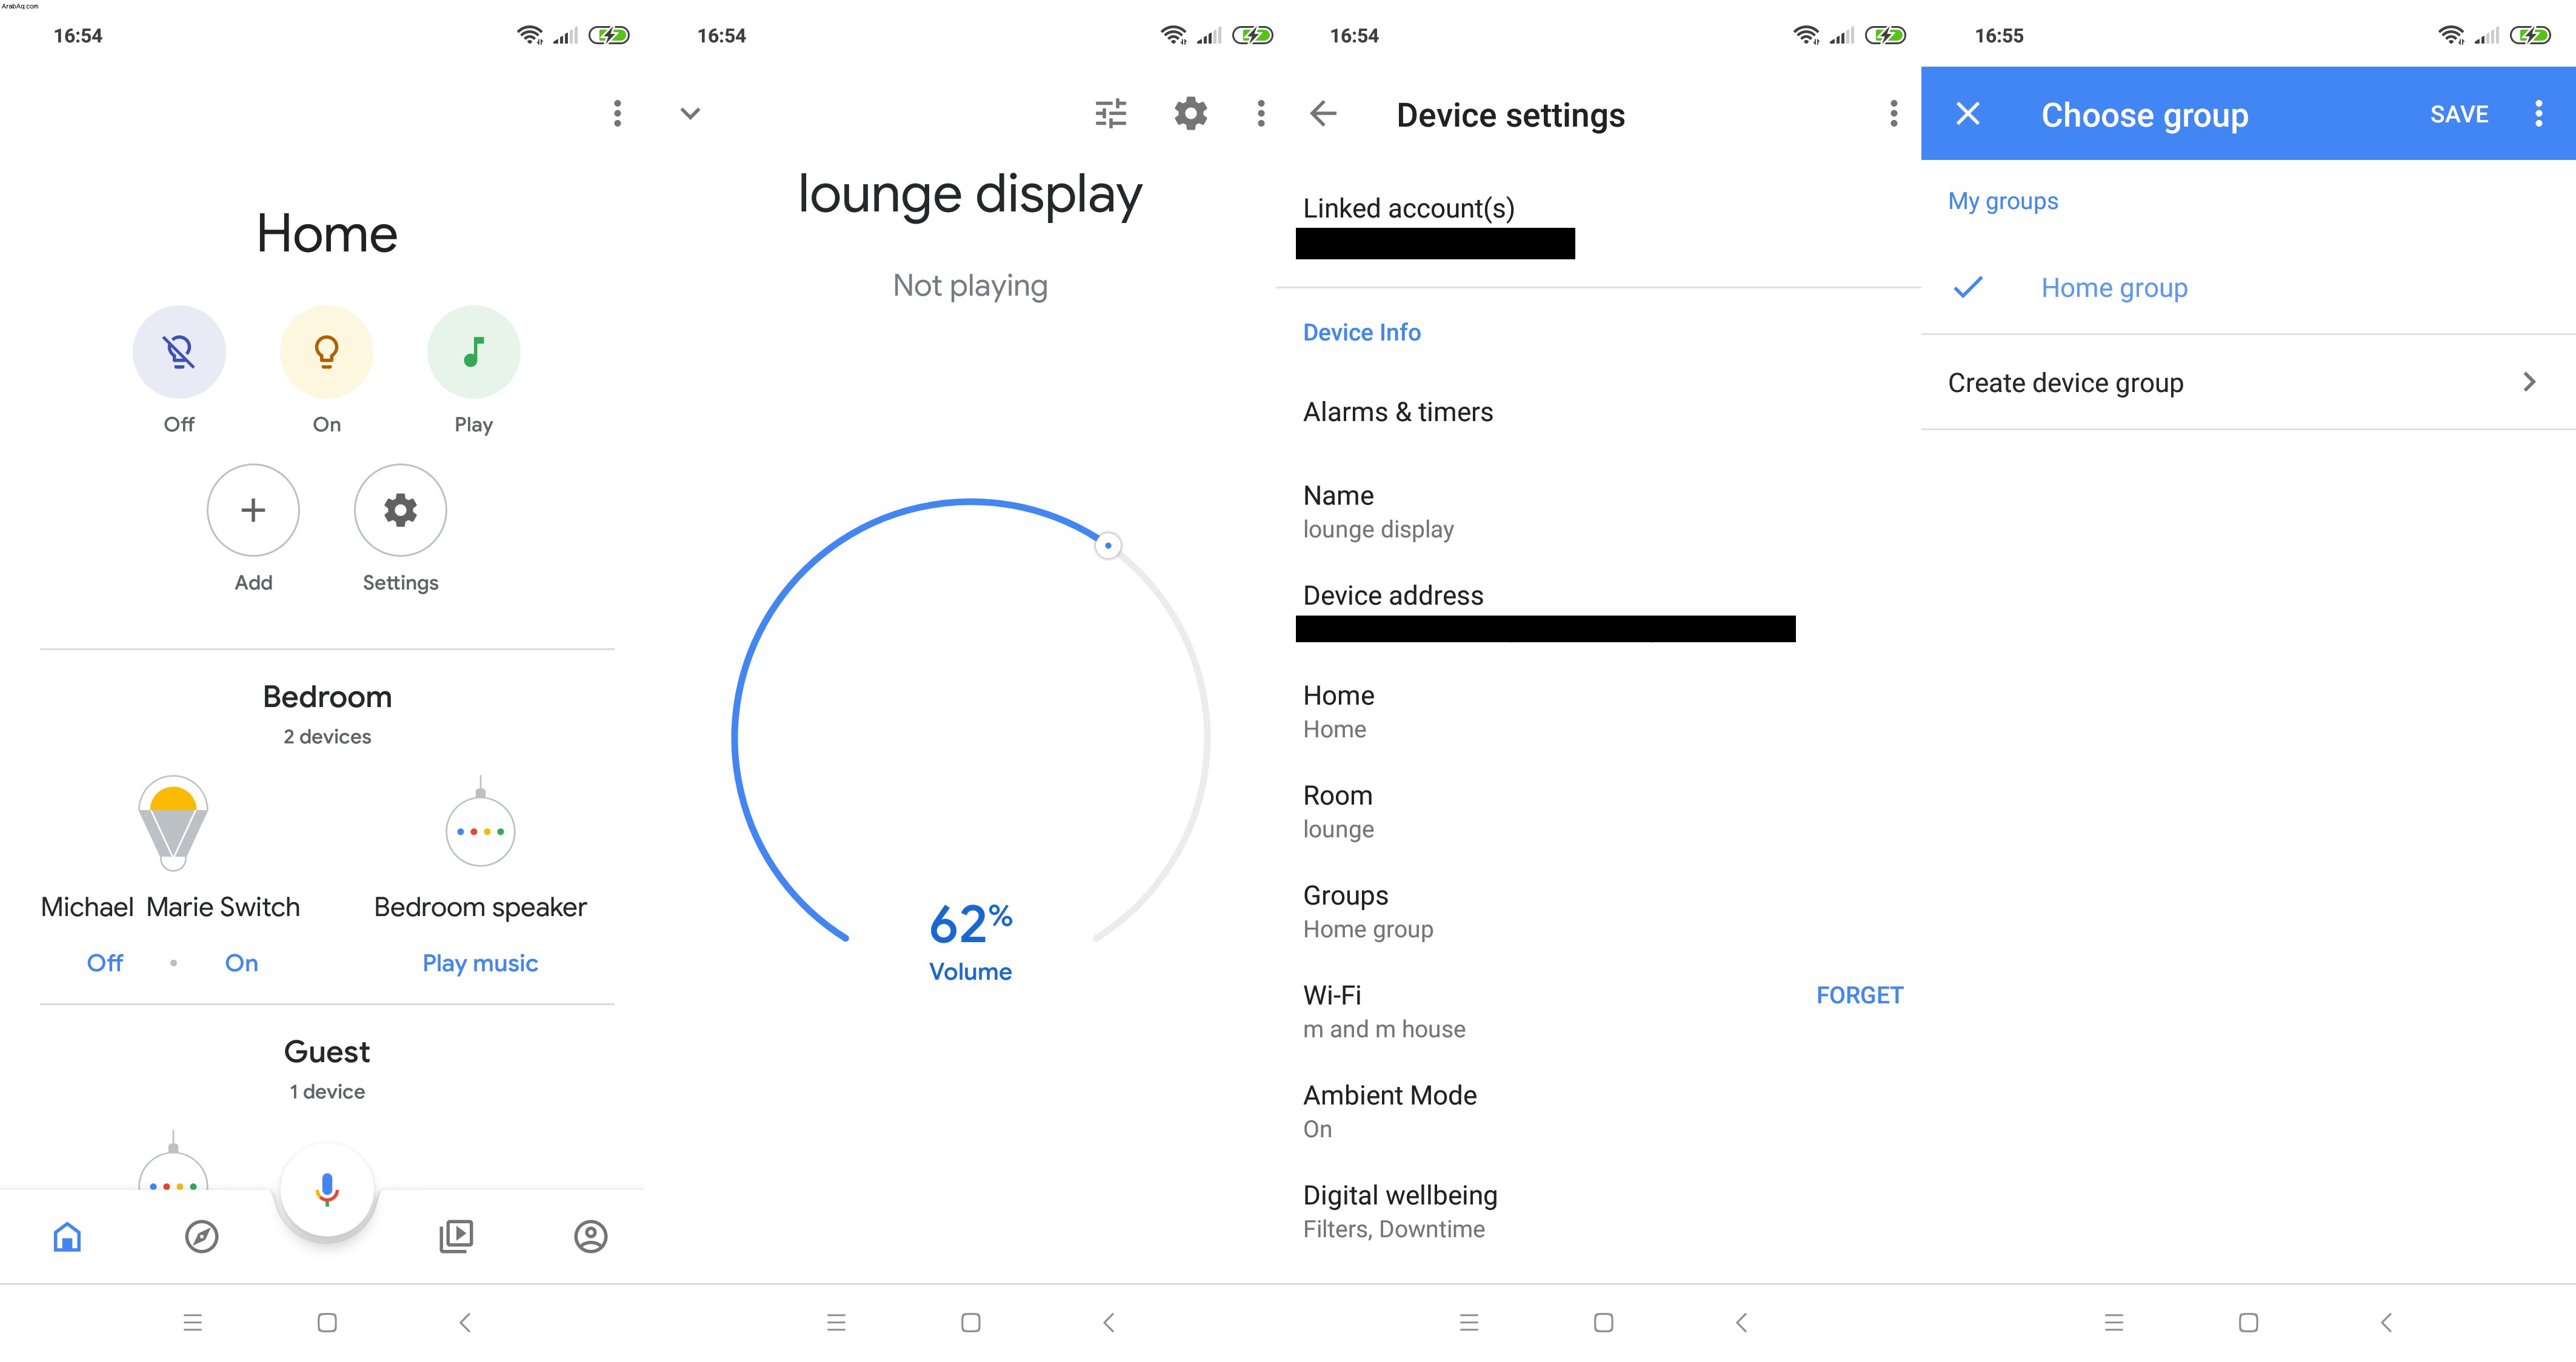Open the Media tab in bottom bar

click(456, 1237)
